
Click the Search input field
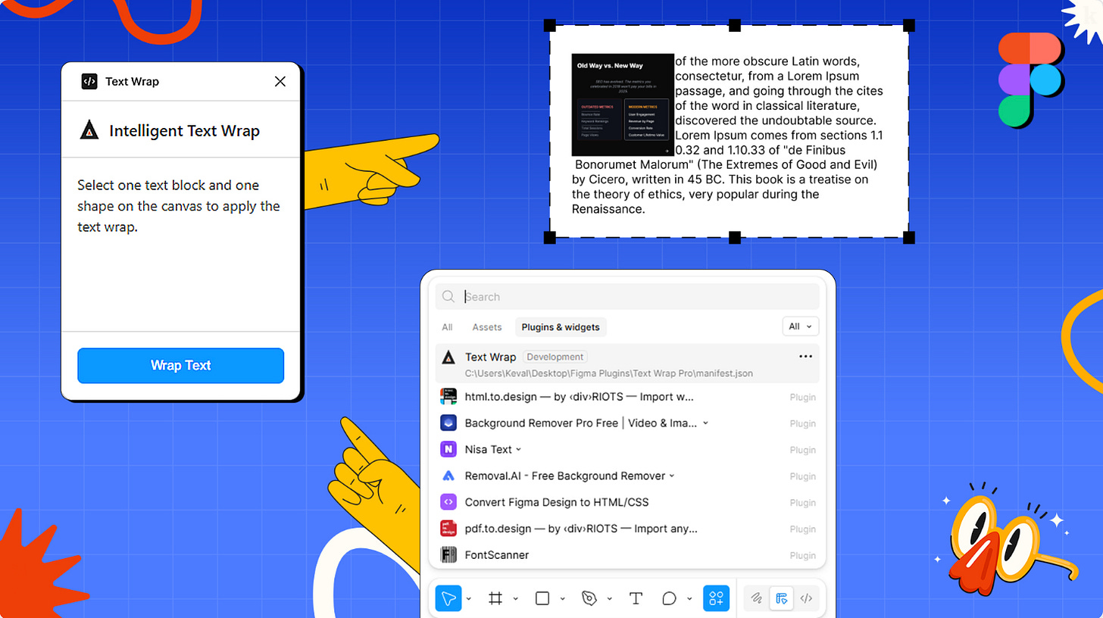pos(627,297)
